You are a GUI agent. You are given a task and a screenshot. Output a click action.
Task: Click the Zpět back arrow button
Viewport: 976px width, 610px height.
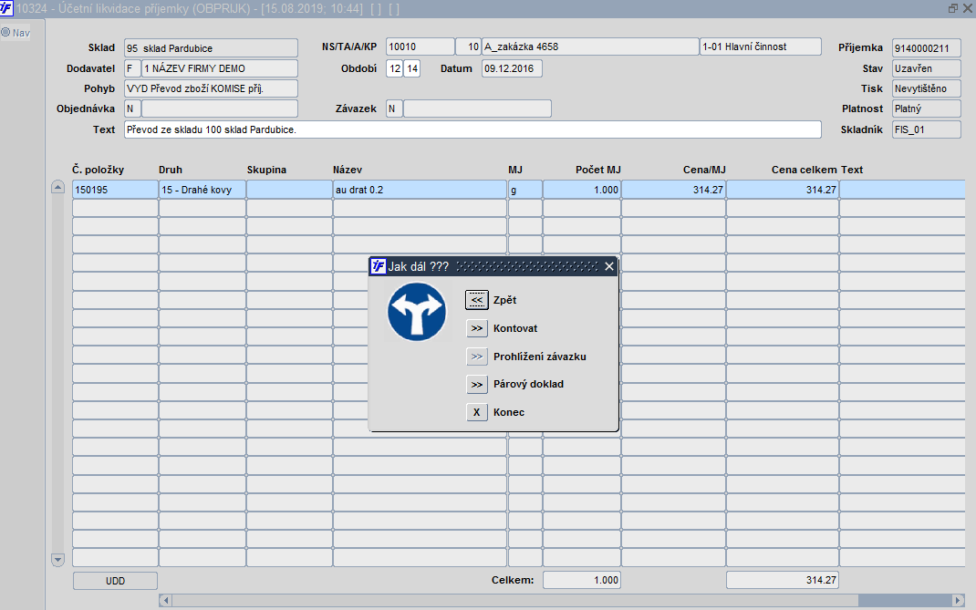(x=477, y=300)
